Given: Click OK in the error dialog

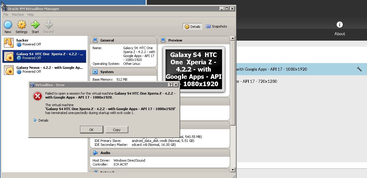Looking at the screenshot, I should tap(92, 129).
